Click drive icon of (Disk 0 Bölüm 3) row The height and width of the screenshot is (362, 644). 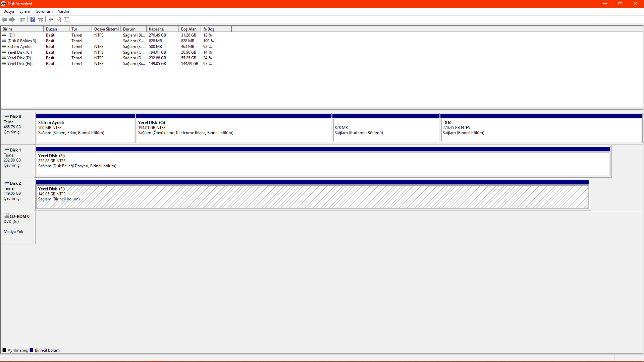point(4,41)
